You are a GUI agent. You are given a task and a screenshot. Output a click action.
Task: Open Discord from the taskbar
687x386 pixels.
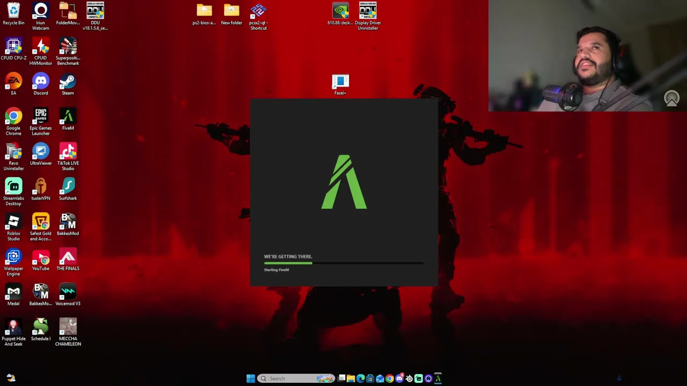point(399,378)
